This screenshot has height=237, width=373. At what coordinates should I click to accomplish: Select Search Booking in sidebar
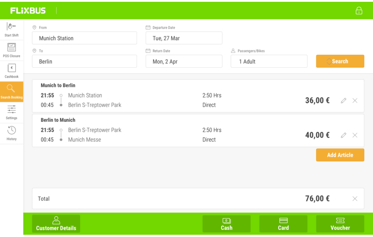click(x=11, y=92)
